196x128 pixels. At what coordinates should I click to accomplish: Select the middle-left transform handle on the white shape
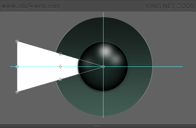tap(17, 66)
